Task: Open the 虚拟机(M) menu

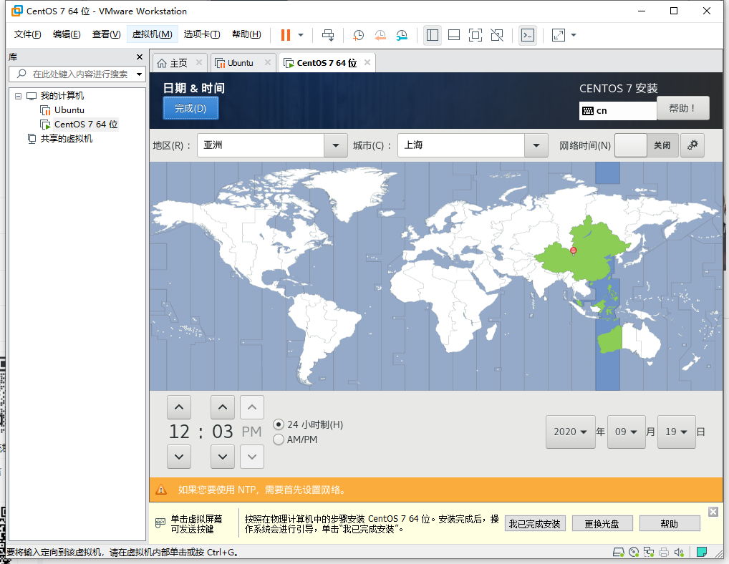Action: pyautogui.click(x=152, y=34)
